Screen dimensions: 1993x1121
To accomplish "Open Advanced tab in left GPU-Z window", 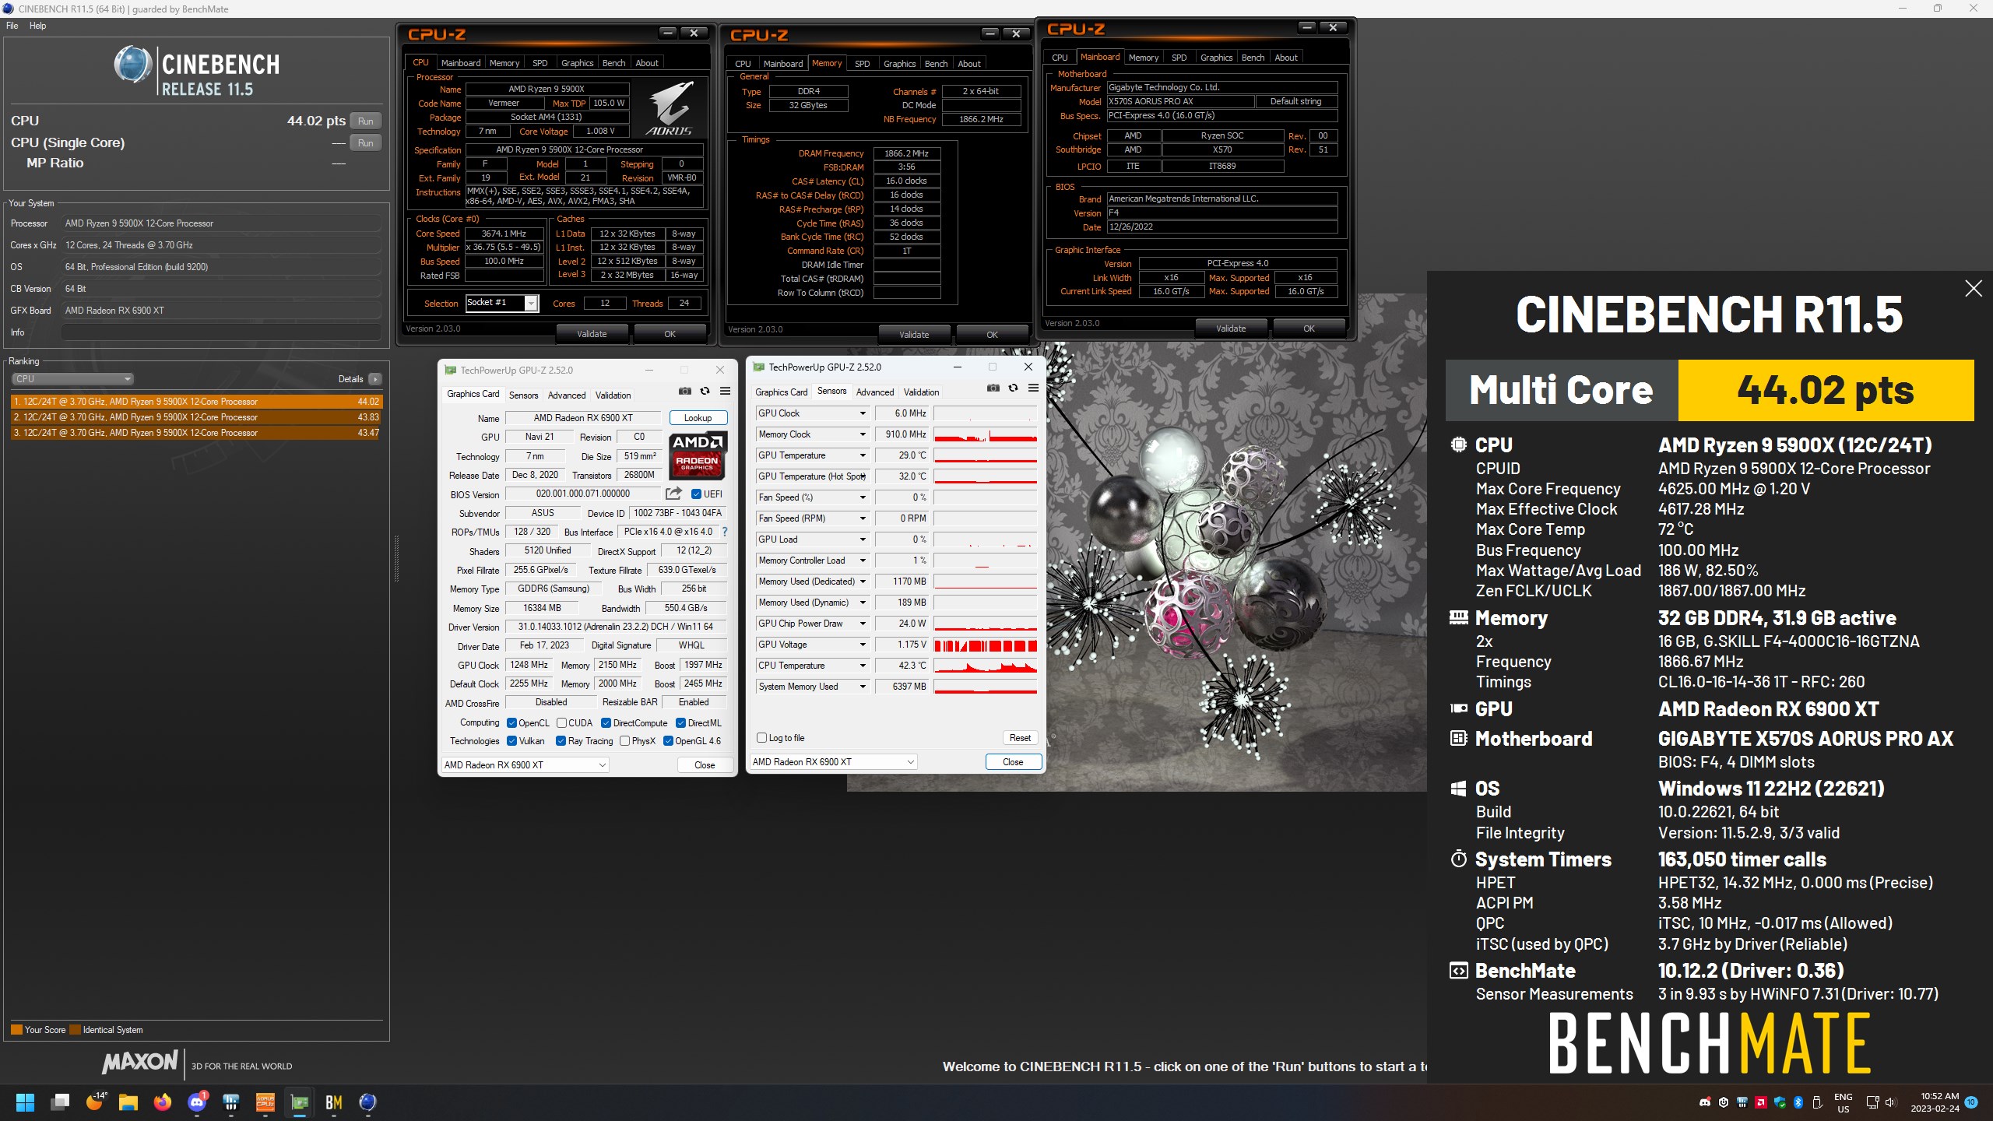I will (x=566, y=395).
